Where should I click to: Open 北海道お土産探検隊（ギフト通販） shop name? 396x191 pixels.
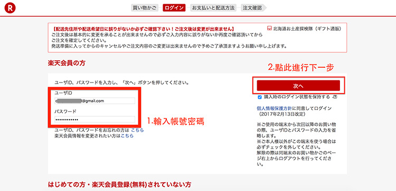pos(307,29)
